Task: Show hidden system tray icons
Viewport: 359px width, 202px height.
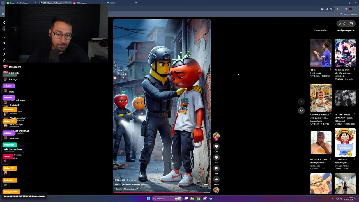Action: coord(333,199)
